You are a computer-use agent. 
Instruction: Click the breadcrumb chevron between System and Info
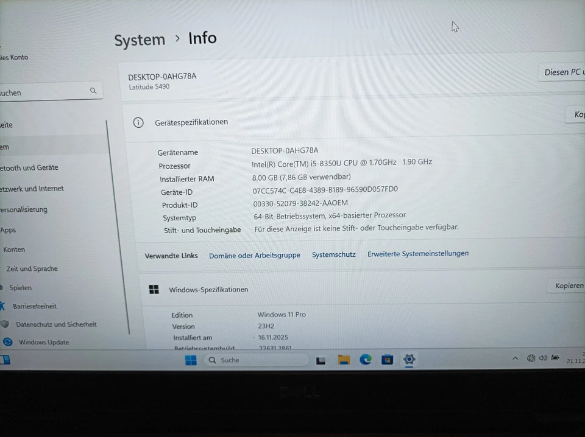tap(177, 38)
